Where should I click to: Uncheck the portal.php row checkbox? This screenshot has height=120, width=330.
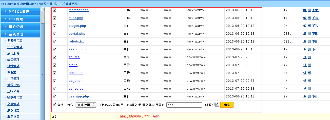click(x=55, y=33)
